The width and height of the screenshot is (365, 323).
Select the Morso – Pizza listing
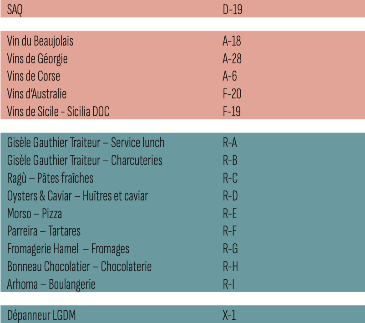(35, 213)
